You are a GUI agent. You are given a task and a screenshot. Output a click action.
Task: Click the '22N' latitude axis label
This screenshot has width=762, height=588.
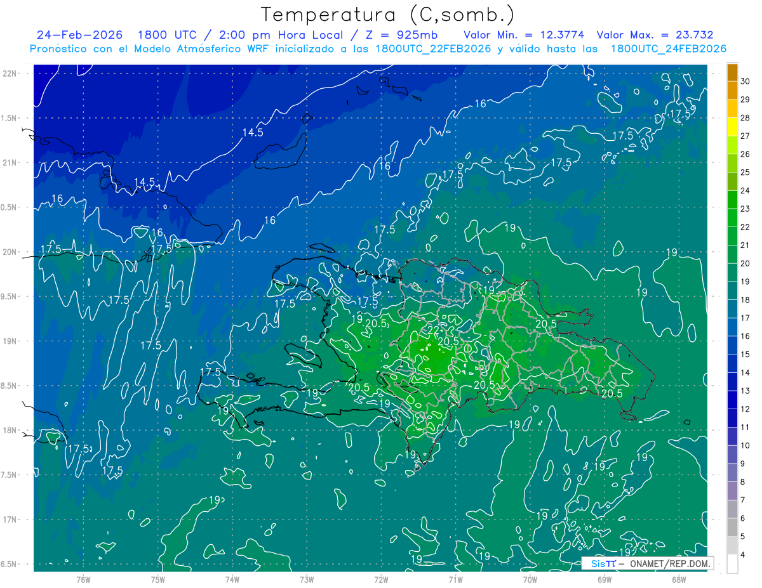(x=10, y=74)
